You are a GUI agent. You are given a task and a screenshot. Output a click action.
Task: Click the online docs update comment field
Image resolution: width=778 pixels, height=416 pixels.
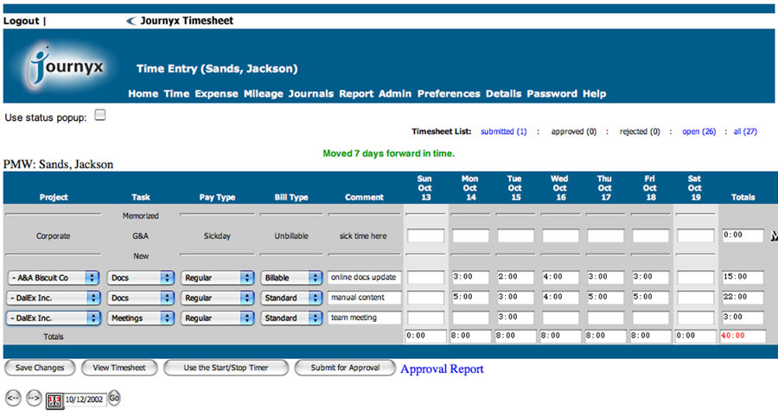(364, 278)
